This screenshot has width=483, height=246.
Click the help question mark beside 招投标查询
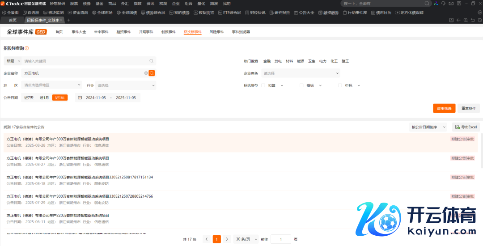[27, 48]
